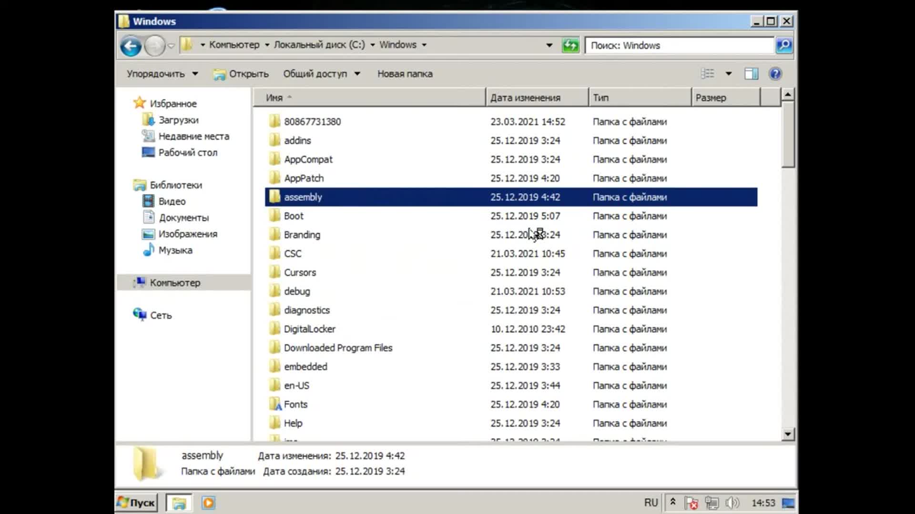
Task: Click Компьютер in the address breadcrumb
Action: (234, 45)
